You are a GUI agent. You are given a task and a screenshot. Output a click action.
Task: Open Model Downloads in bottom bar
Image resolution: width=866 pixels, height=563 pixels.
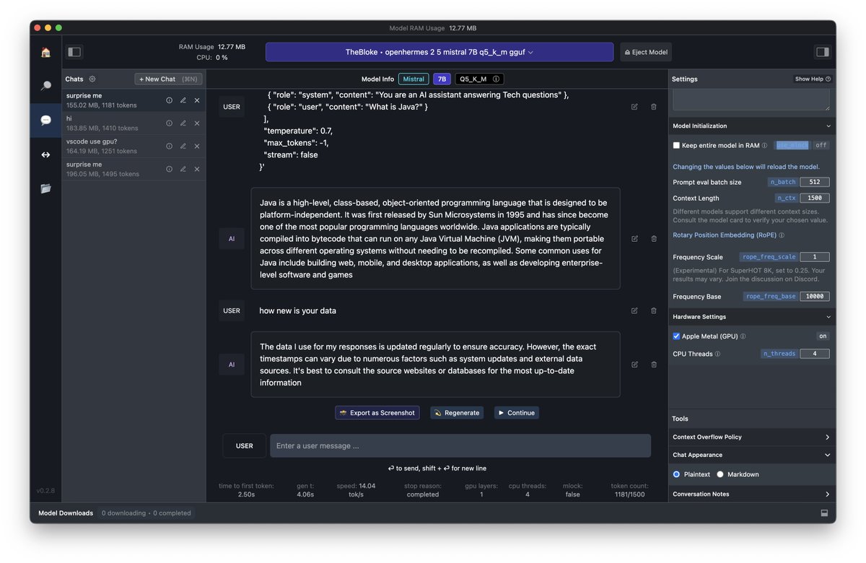[66, 513]
